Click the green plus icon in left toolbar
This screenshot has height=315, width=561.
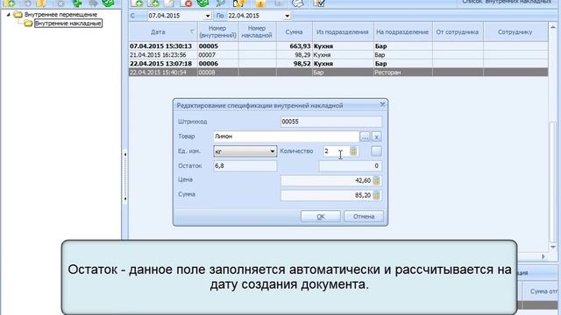[77, 3]
